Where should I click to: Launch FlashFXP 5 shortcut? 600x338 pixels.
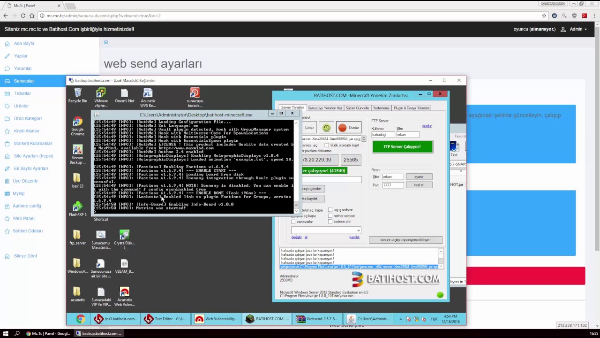[x=78, y=209]
